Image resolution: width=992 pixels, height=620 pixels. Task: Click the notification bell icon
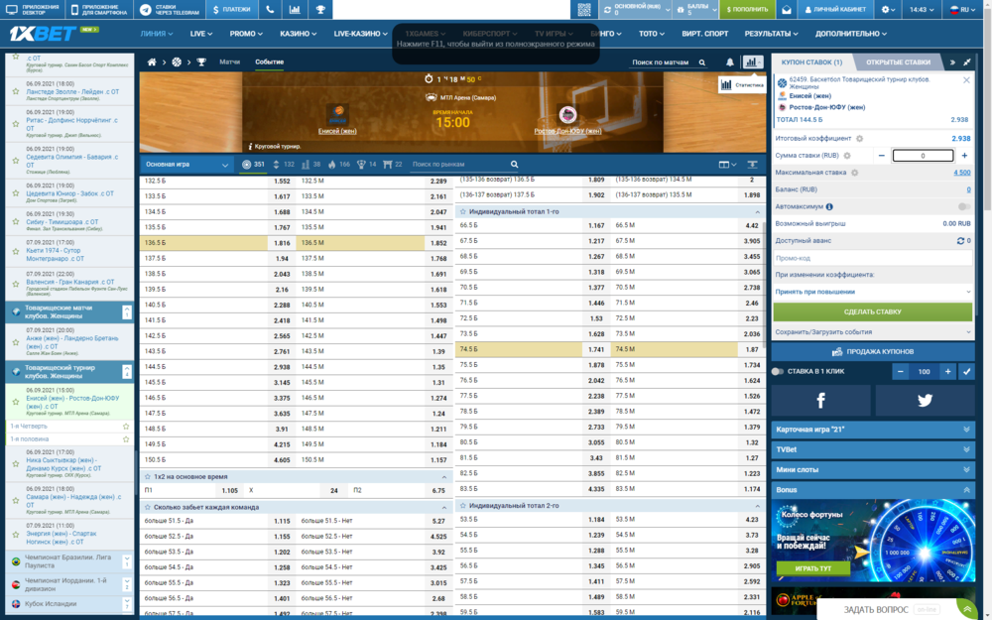729,62
